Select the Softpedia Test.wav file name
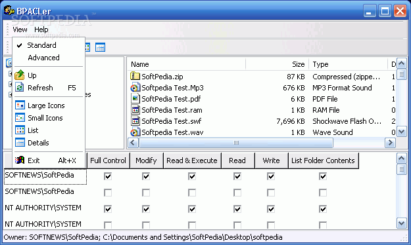411x245 pixels. (x=172, y=132)
